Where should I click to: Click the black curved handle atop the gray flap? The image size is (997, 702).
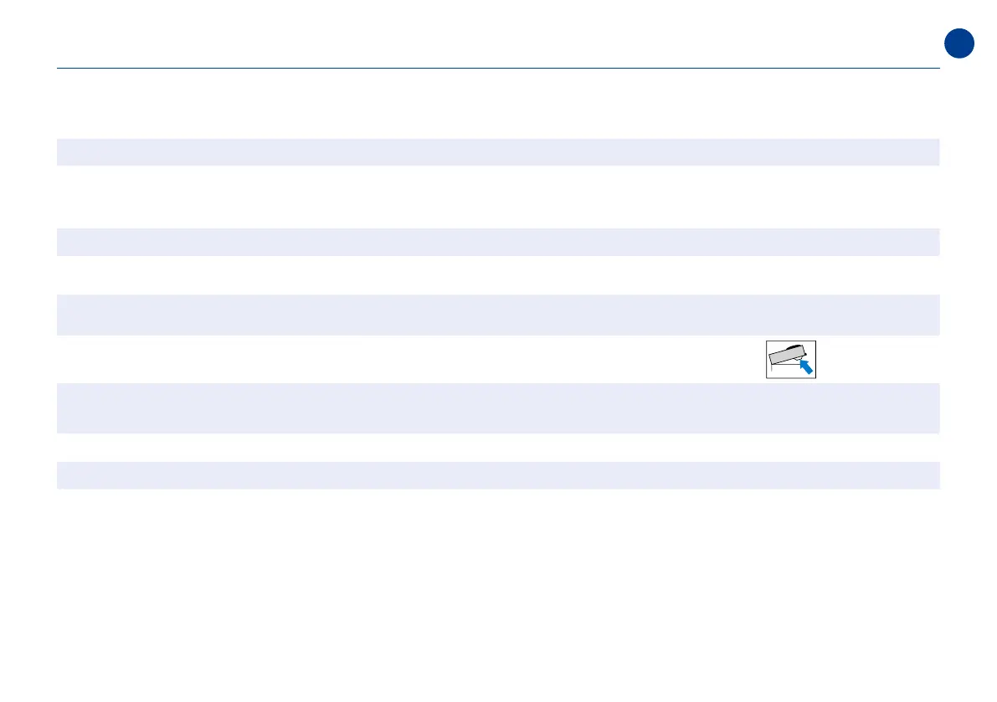point(794,347)
